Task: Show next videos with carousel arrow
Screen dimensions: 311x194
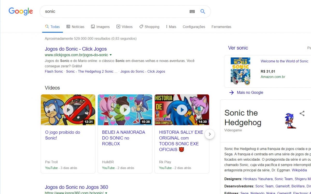Action: pos(210,134)
